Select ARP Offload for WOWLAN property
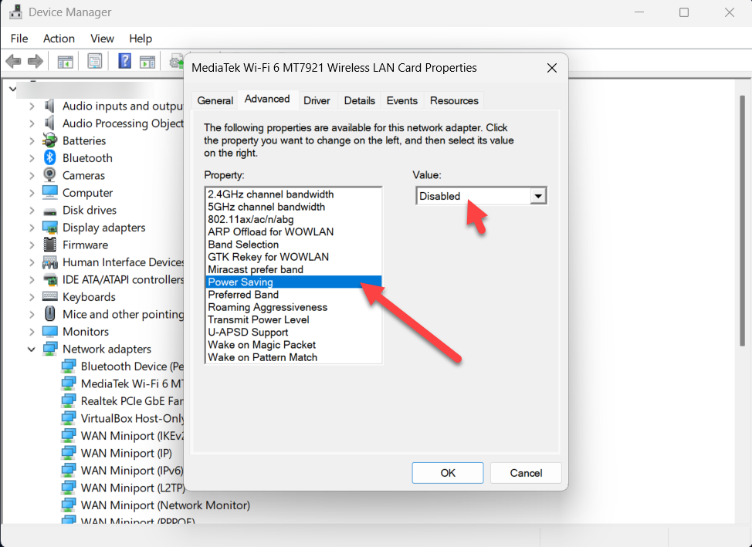Viewport: 752px width, 547px height. pos(293,231)
